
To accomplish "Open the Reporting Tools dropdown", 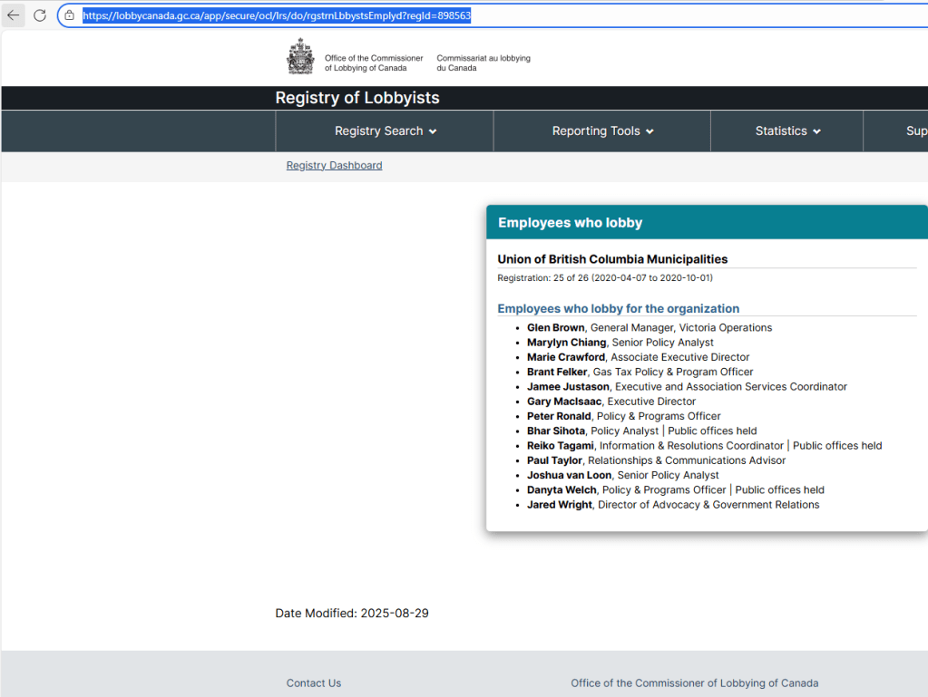I will pos(602,131).
